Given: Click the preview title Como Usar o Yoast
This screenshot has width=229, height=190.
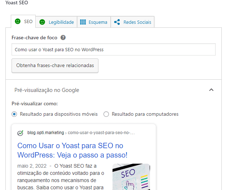Looking at the screenshot, I should tap(72, 150).
